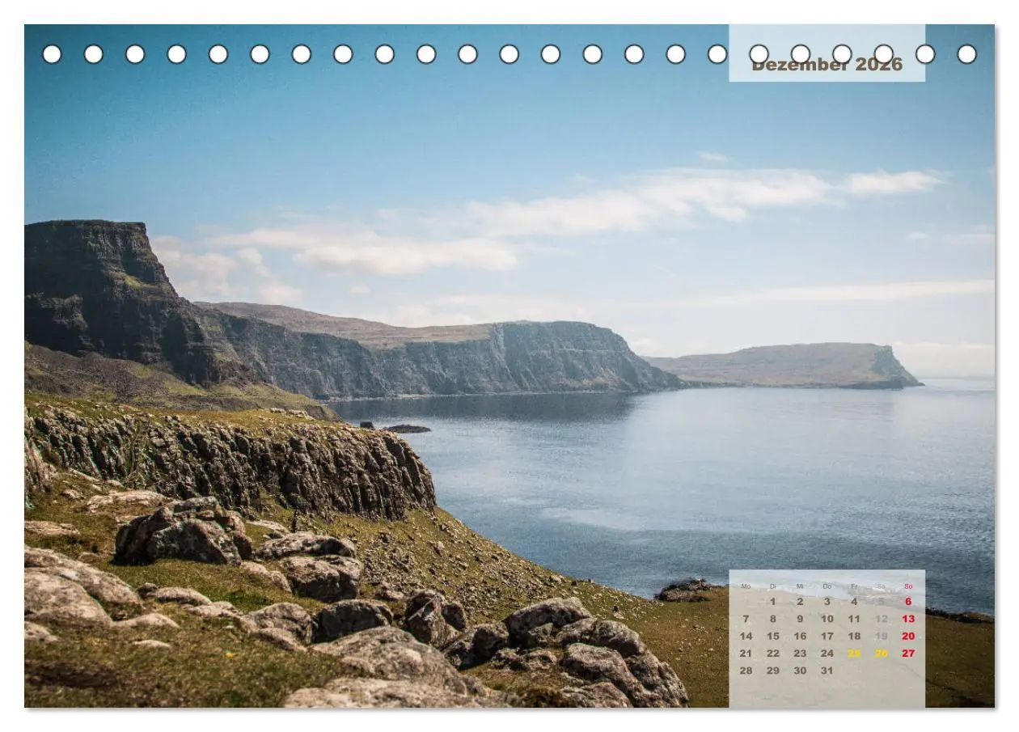1019x732 pixels.
Task: Pick the red Sunday date 20
Action: point(908,636)
